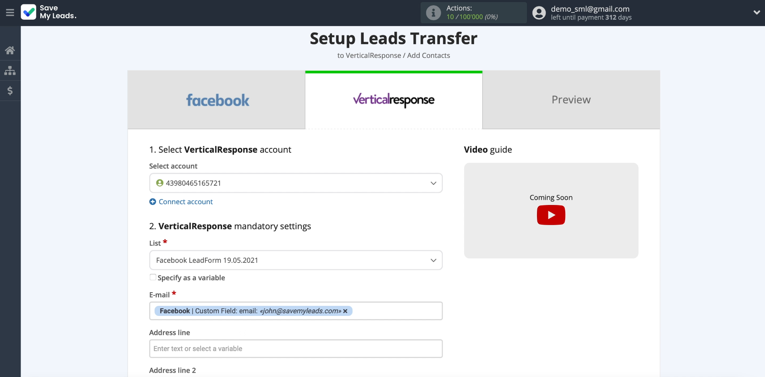This screenshot has width=765, height=377.
Task: Click the plus icon beside Connect account
Action: (153, 202)
